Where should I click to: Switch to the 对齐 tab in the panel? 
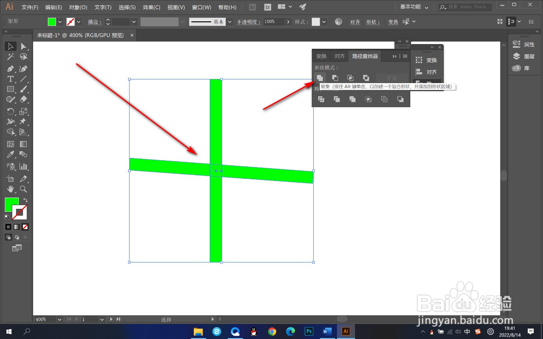339,56
